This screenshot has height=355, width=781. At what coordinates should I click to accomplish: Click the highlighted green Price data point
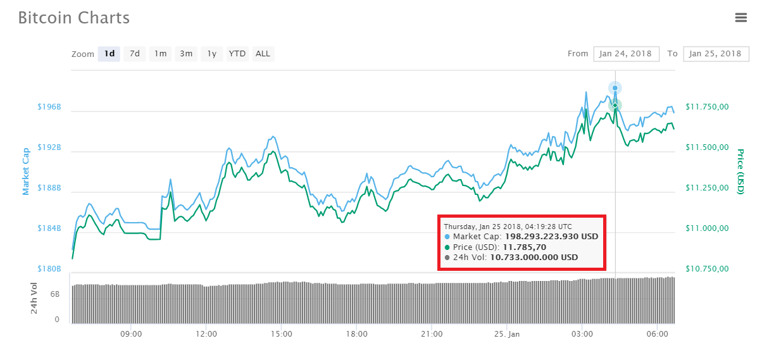pos(615,105)
